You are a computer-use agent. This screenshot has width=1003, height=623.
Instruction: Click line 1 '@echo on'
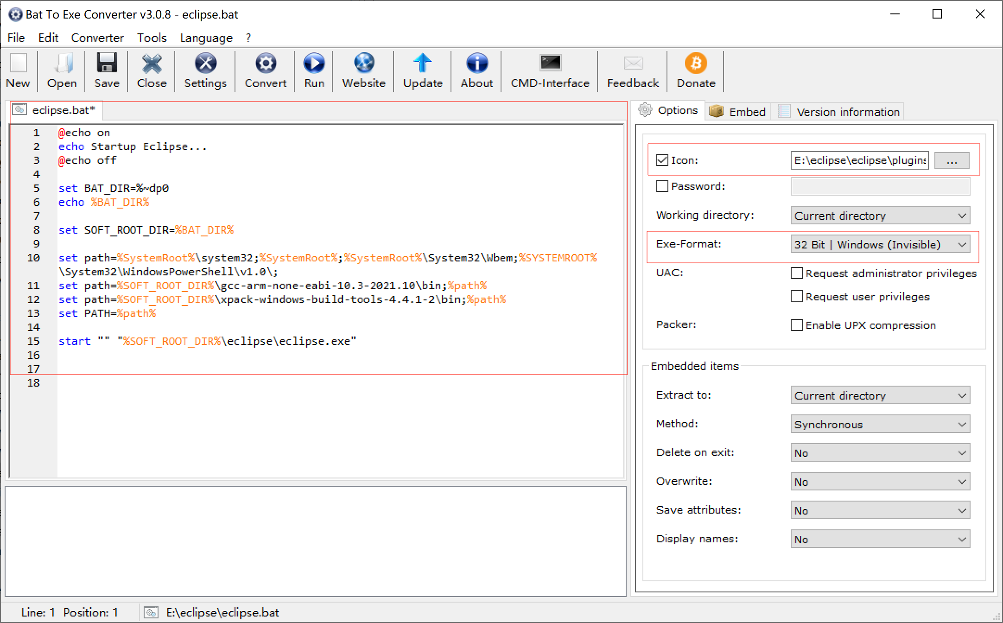(84, 133)
